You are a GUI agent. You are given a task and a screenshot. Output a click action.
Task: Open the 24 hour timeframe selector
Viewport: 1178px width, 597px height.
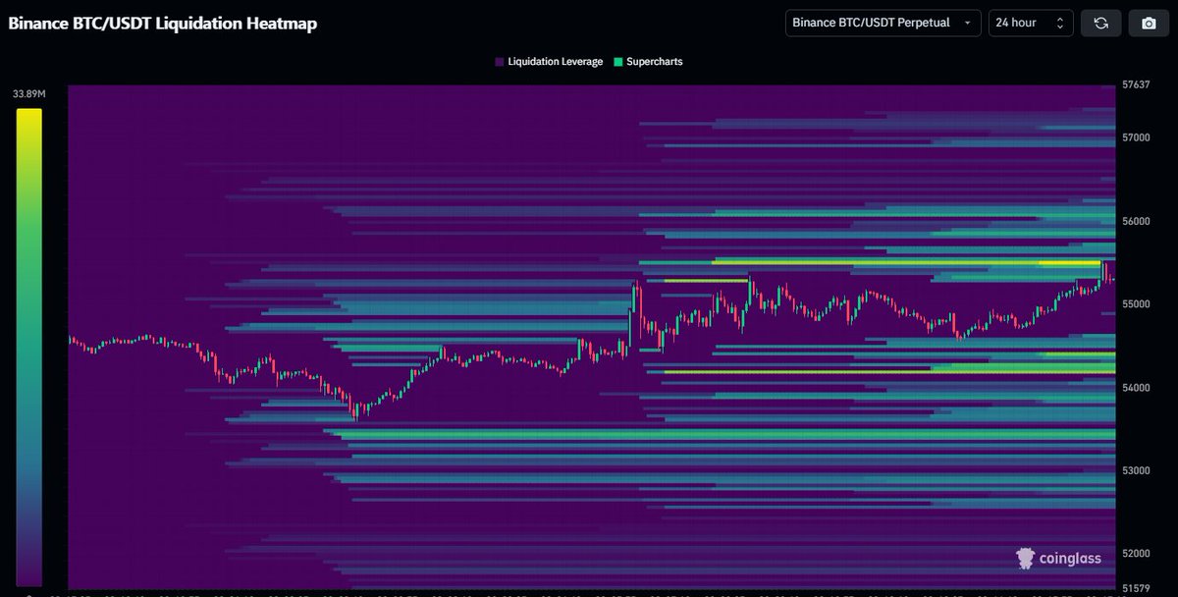click(x=1031, y=23)
